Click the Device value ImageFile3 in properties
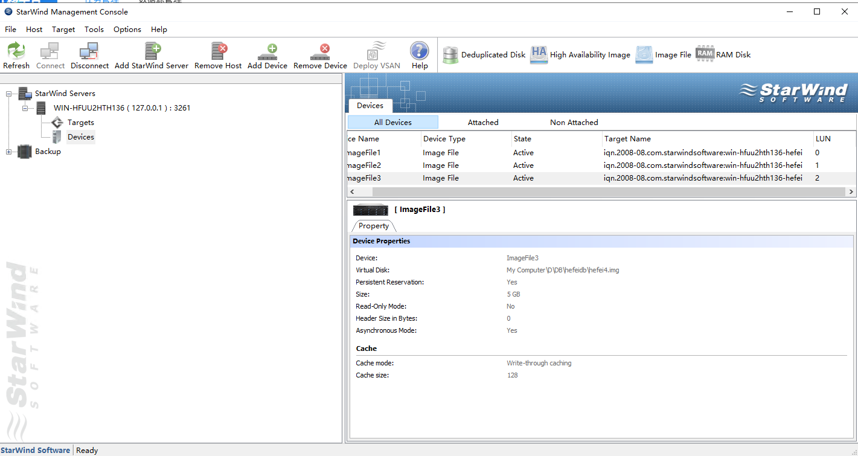 (522, 258)
